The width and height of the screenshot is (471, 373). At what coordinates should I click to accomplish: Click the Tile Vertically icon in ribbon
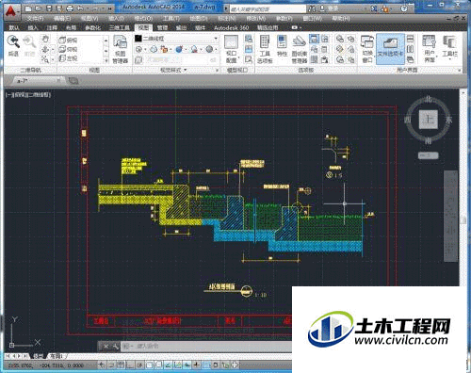tap(410, 49)
